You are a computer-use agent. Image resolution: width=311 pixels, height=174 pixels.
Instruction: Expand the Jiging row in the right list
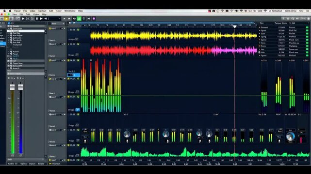259,37
